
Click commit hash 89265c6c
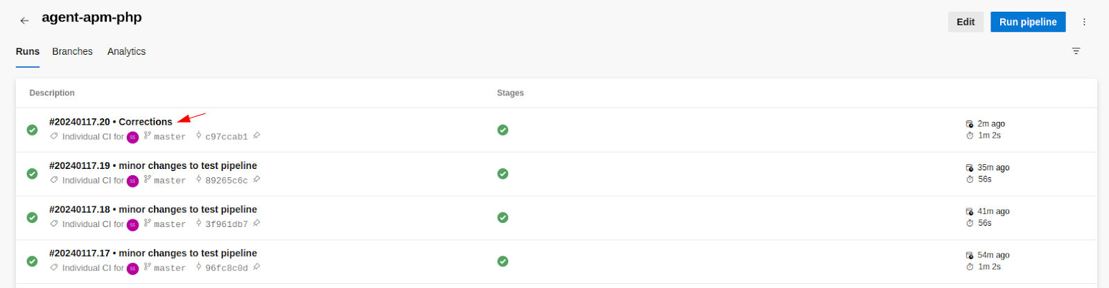tap(226, 181)
